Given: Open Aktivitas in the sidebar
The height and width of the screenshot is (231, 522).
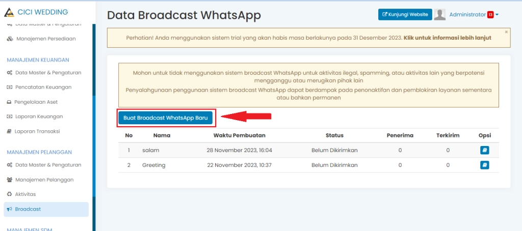Looking at the screenshot, I should (25, 194).
